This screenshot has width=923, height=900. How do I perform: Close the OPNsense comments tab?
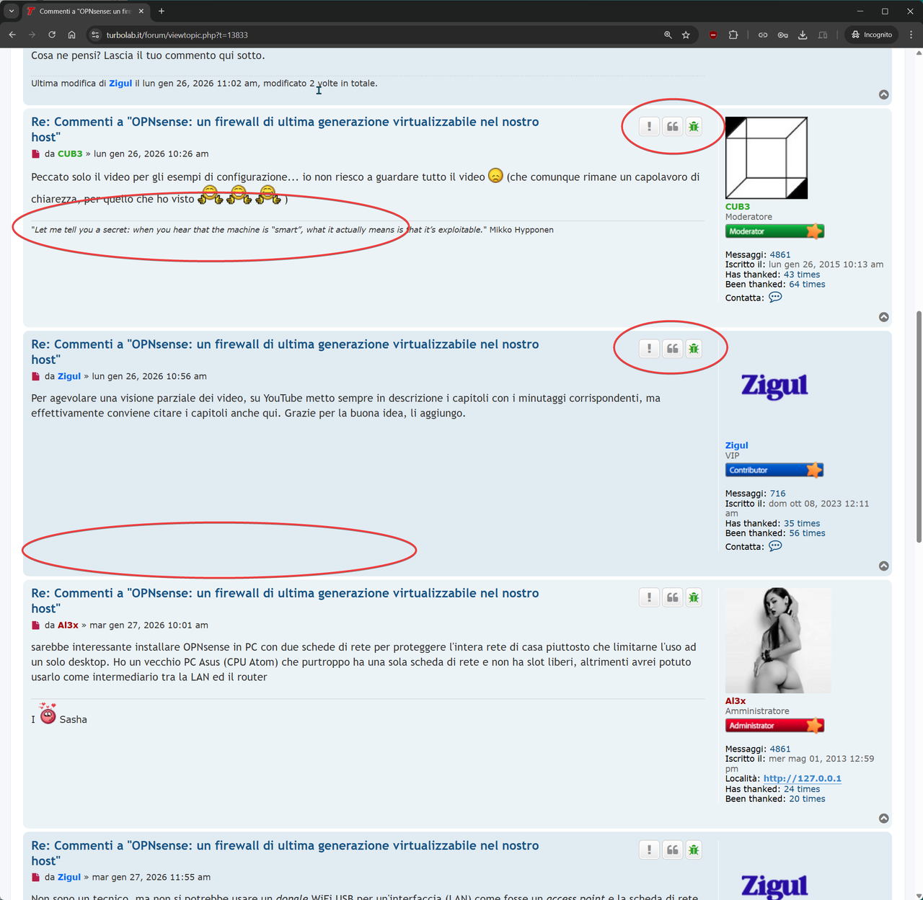(x=141, y=11)
